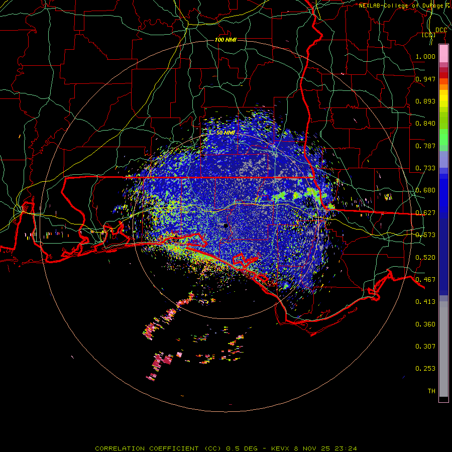Select the 0.893 legend value
This screenshot has height=452, width=452.
click(425, 101)
